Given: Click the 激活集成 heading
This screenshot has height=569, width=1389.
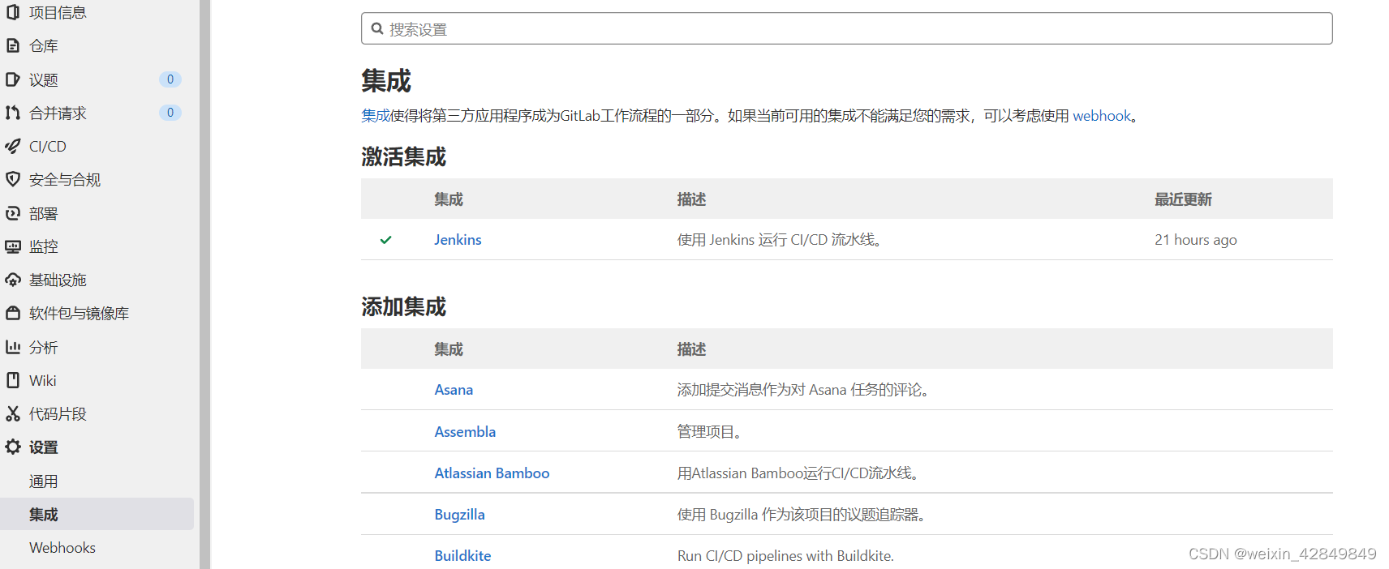Looking at the screenshot, I should coord(403,156).
